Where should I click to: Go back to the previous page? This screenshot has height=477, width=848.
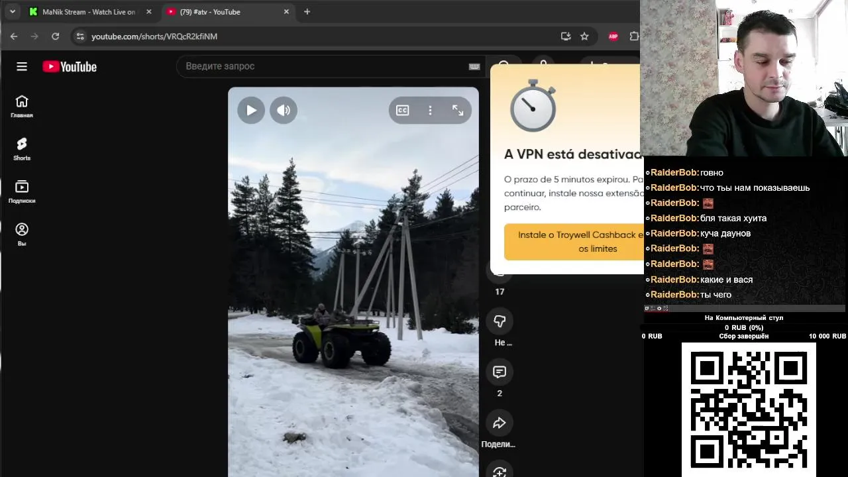click(14, 36)
